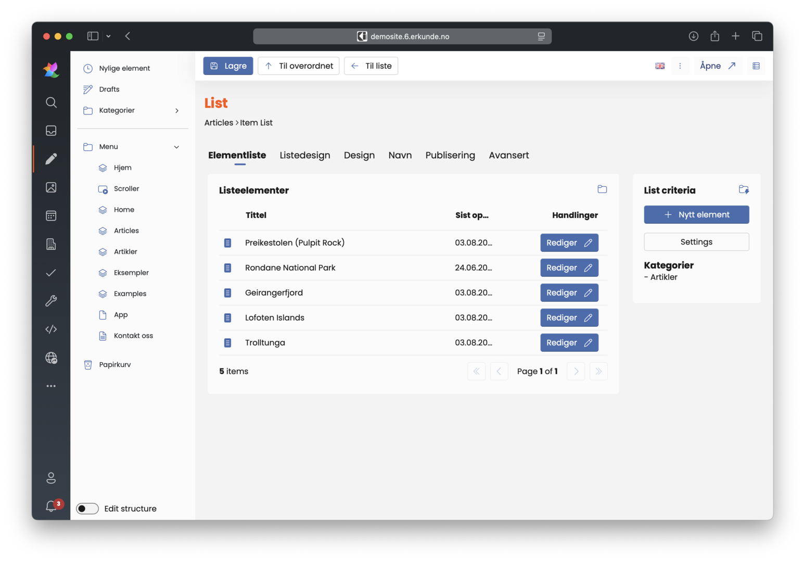Screen dimensions: 805x562
Task: Switch to the Listedesign tab
Action: [305, 155]
